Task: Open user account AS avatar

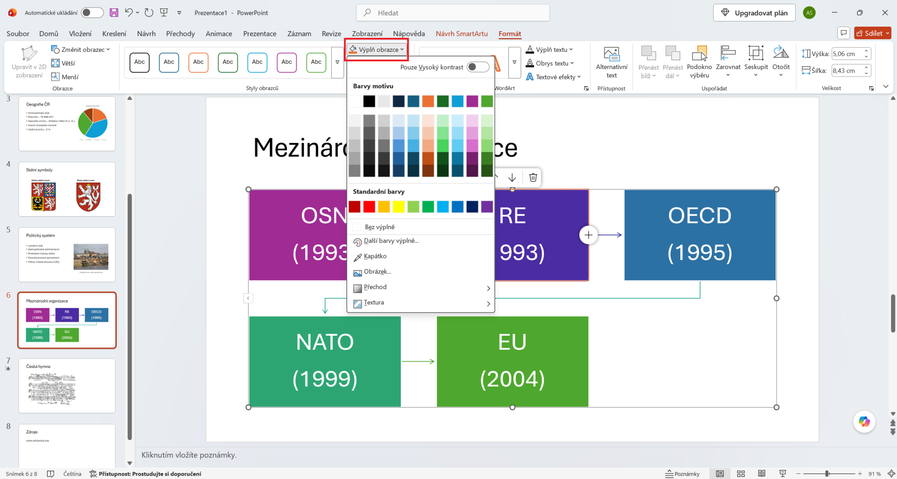Action: pos(810,13)
